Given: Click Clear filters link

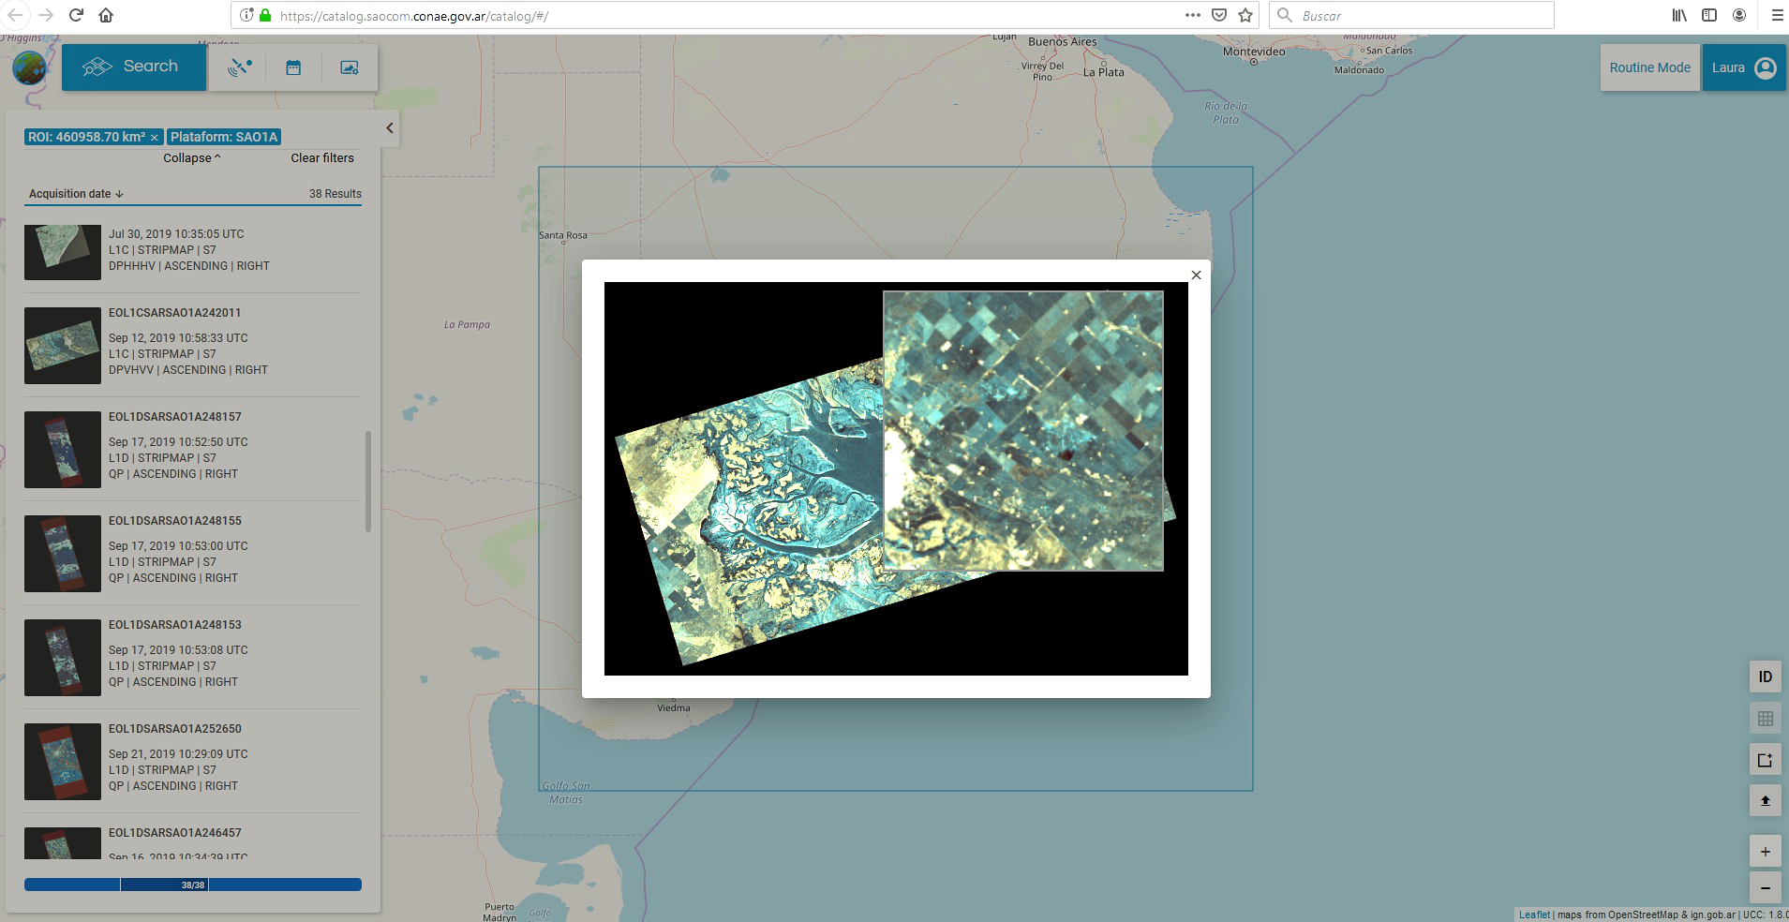Looking at the screenshot, I should tap(322, 158).
